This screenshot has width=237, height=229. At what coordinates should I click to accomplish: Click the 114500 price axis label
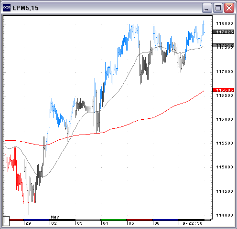coord(225,191)
